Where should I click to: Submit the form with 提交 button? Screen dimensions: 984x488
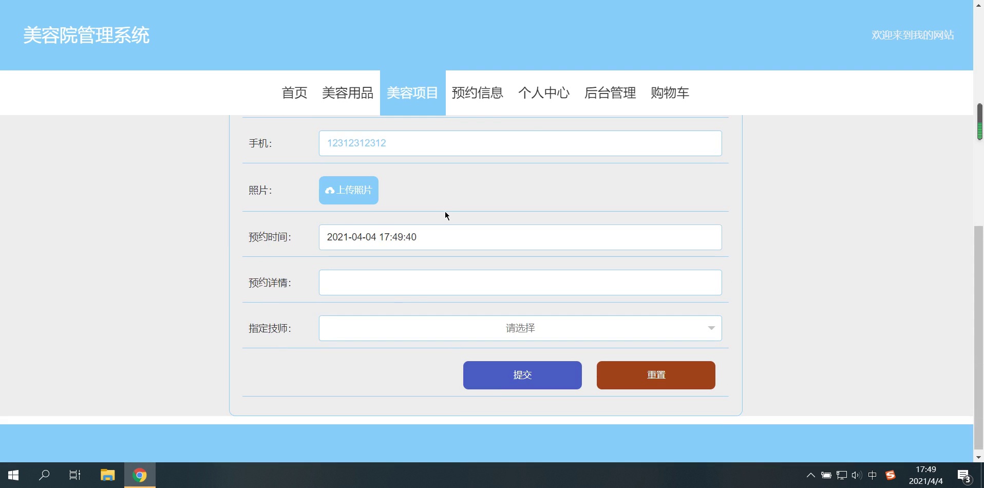(x=522, y=375)
